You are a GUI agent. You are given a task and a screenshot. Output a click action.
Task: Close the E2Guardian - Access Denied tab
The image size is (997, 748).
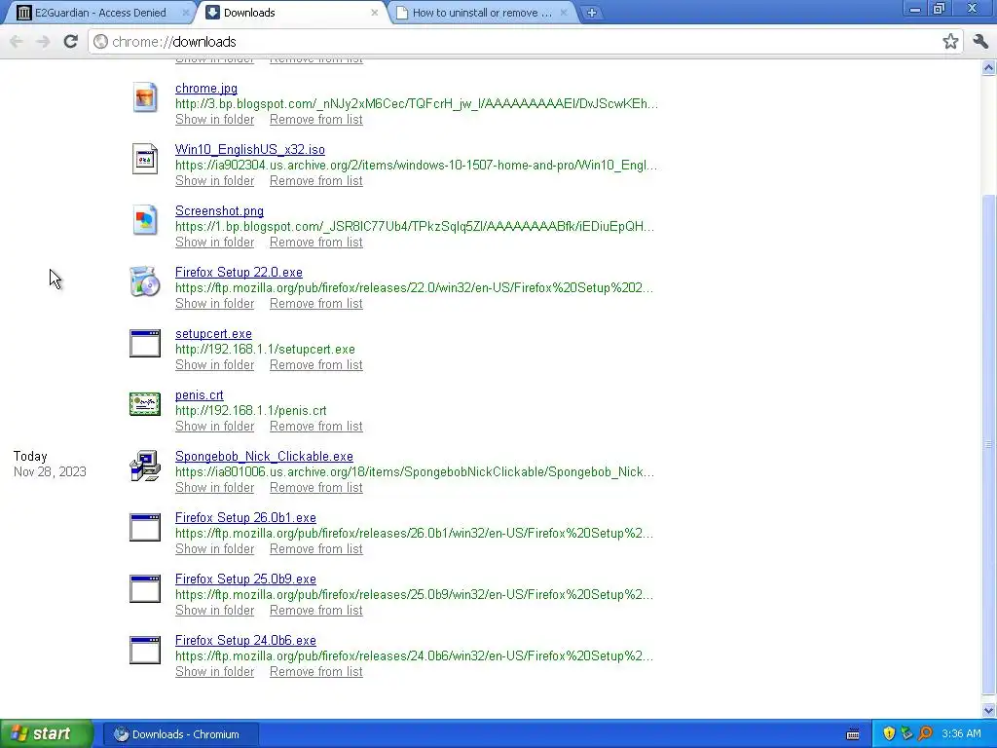click(186, 13)
